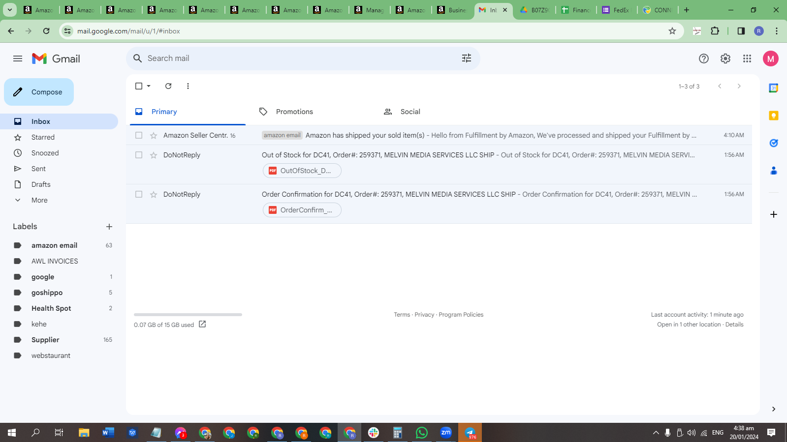Open the volume control in the system tray
The height and width of the screenshot is (442, 787).
point(692,433)
